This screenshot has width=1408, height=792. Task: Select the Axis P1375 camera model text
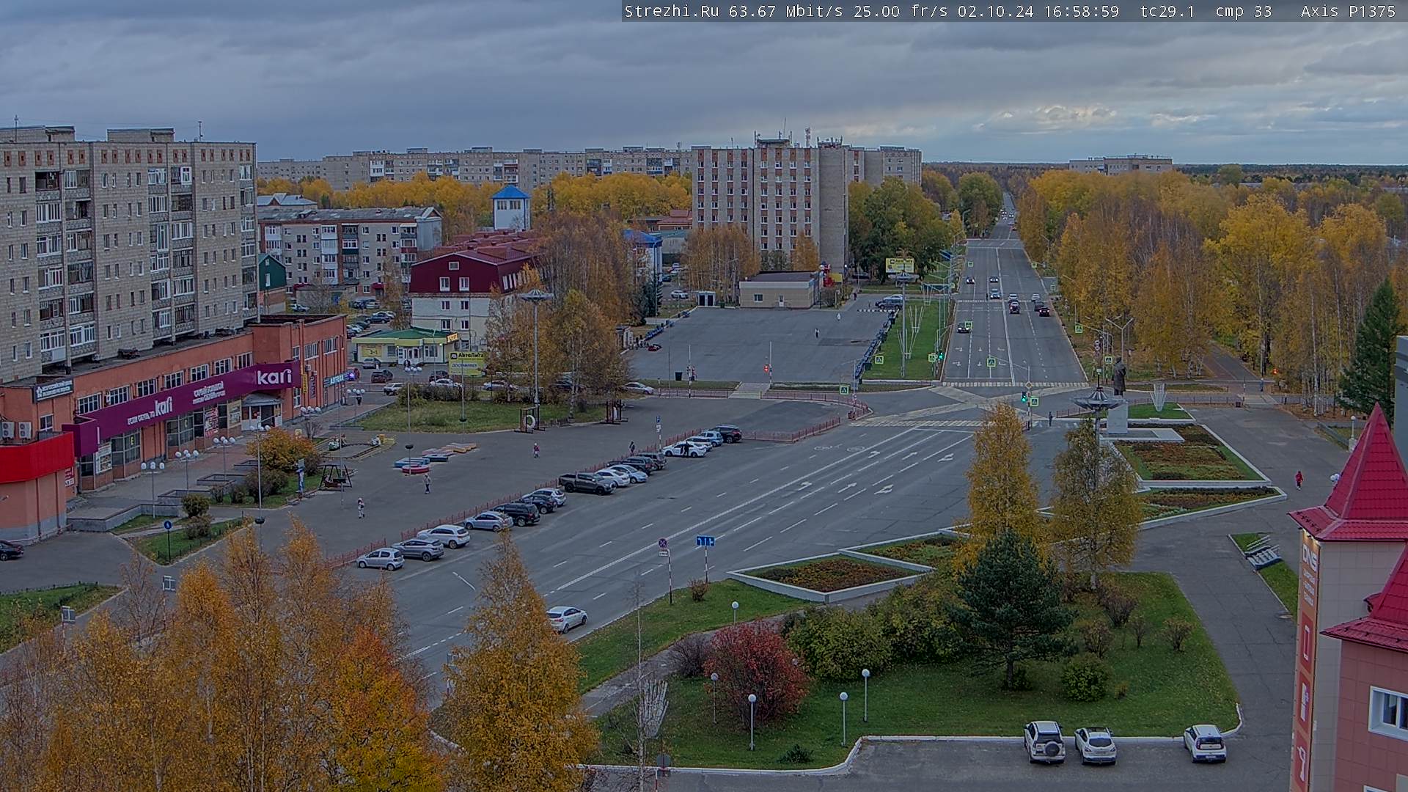(x=1348, y=11)
